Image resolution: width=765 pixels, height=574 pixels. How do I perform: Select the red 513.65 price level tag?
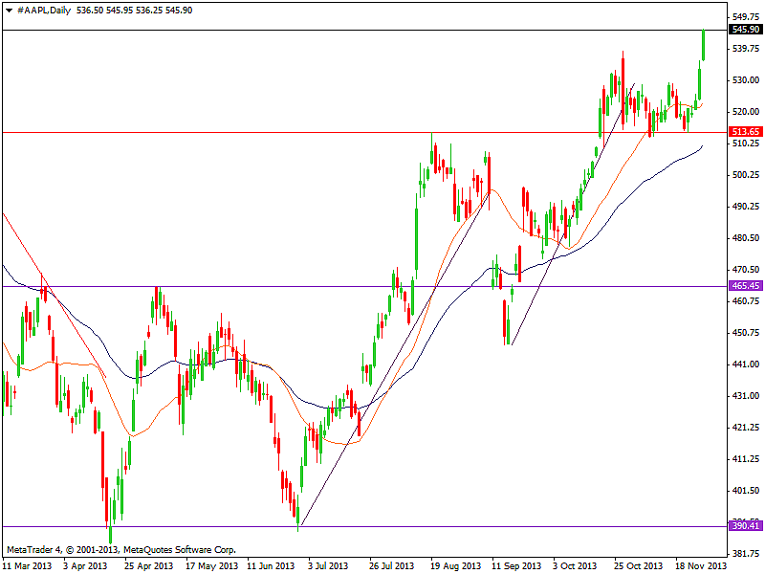(x=744, y=132)
